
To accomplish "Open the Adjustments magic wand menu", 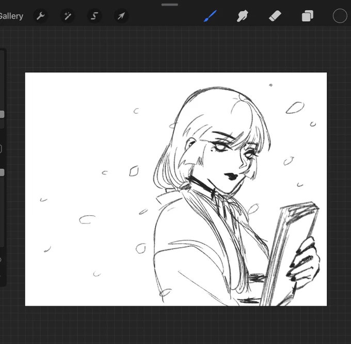I will coord(68,16).
